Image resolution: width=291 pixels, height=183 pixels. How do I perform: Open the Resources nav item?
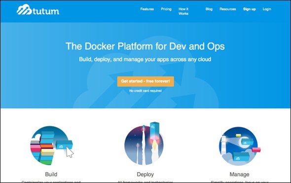pos(228,9)
